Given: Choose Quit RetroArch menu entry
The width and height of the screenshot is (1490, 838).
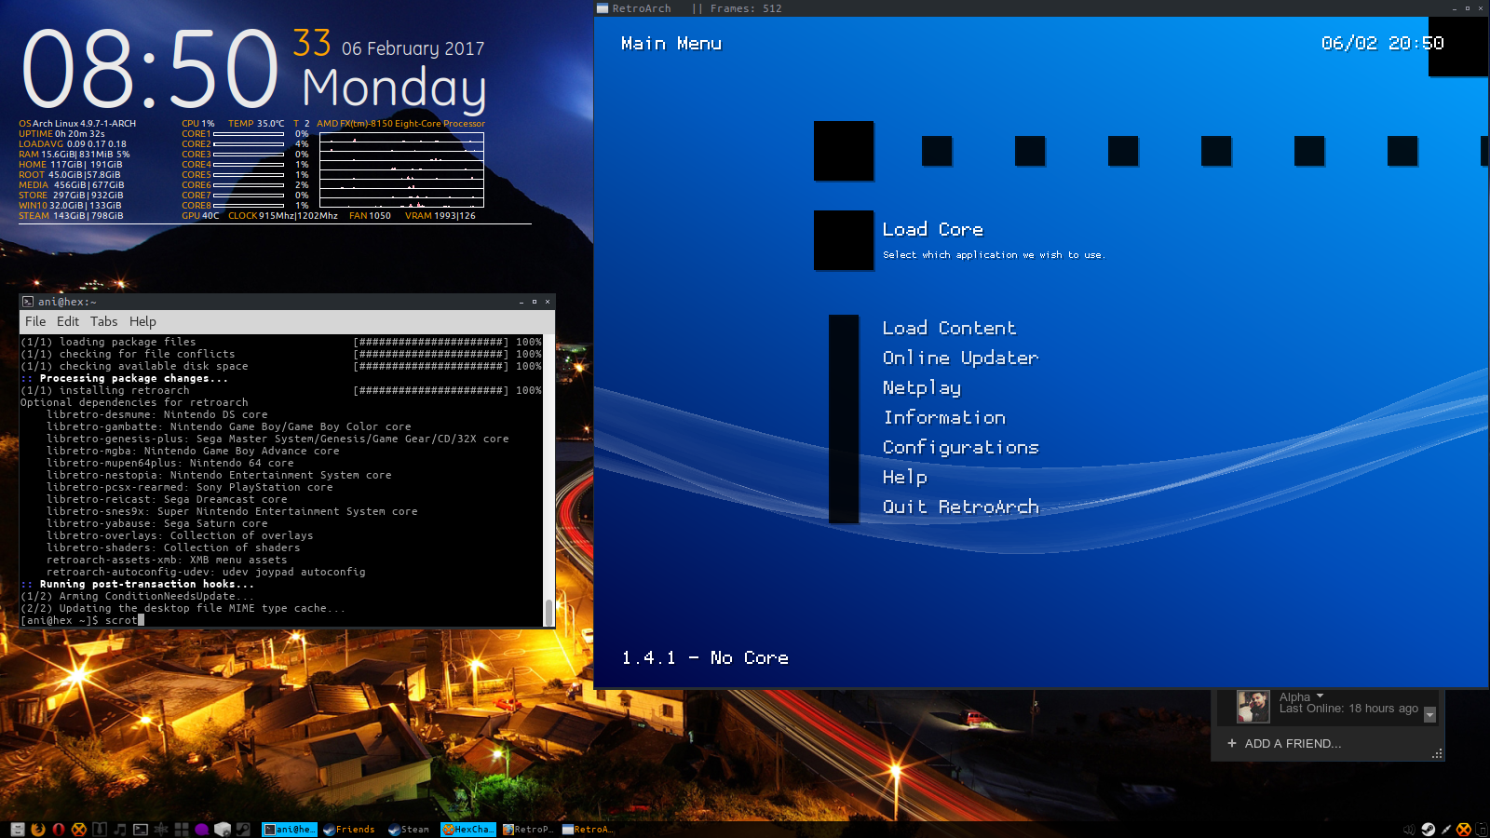Looking at the screenshot, I should point(960,507).
